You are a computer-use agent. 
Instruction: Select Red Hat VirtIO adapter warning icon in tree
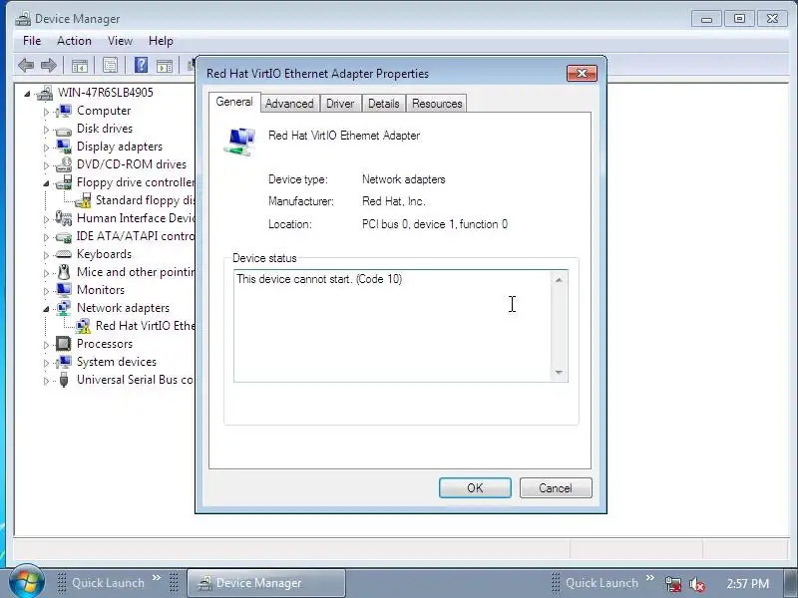pos(83,326)
